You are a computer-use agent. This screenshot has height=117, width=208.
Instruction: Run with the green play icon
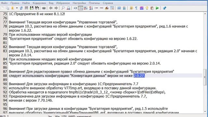[157, 8]
